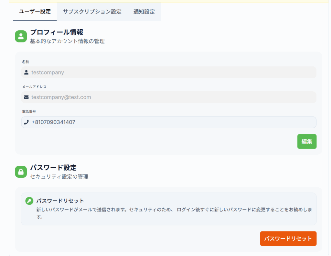The width and height of the screenshot is (331, 256).
Task: Click the green lock icon beside パスワード設定
Action: (21, 172)
